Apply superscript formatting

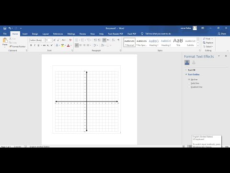coord(51,45)
